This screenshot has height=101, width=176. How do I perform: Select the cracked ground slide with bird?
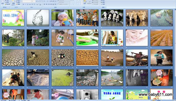[63, 58]
